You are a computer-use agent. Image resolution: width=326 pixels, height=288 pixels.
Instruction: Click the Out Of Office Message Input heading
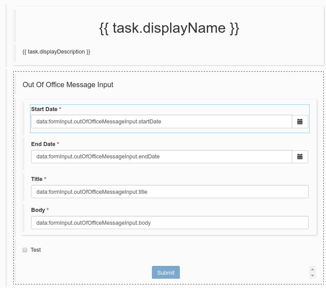[68, 84]
